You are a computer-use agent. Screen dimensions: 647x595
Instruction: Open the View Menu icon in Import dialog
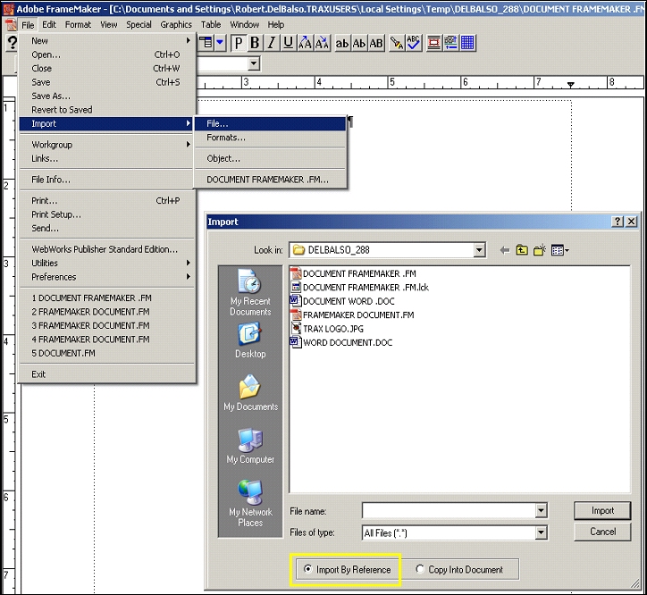560,250
